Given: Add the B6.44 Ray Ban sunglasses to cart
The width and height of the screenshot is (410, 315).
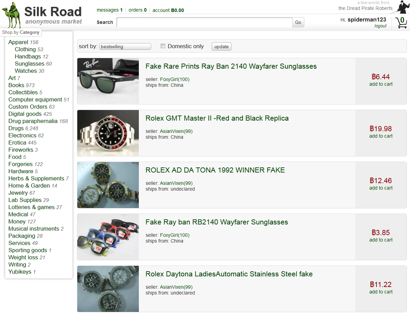Looking at the screenshot, I should click(x=381, y=84).
